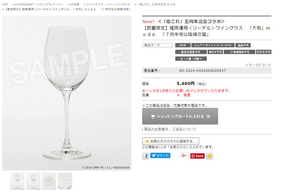Open 「艦これ」五周年記念コラボ breadcrumb
The height and width of the screenshot is (192, 287).
(156, 4)
